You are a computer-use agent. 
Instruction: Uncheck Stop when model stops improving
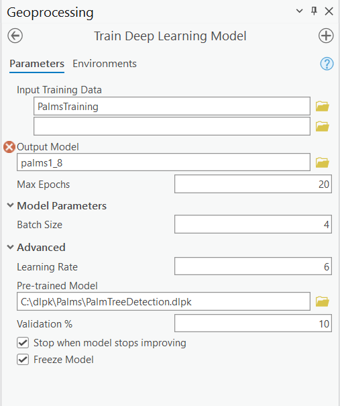(x=23, y=343)
